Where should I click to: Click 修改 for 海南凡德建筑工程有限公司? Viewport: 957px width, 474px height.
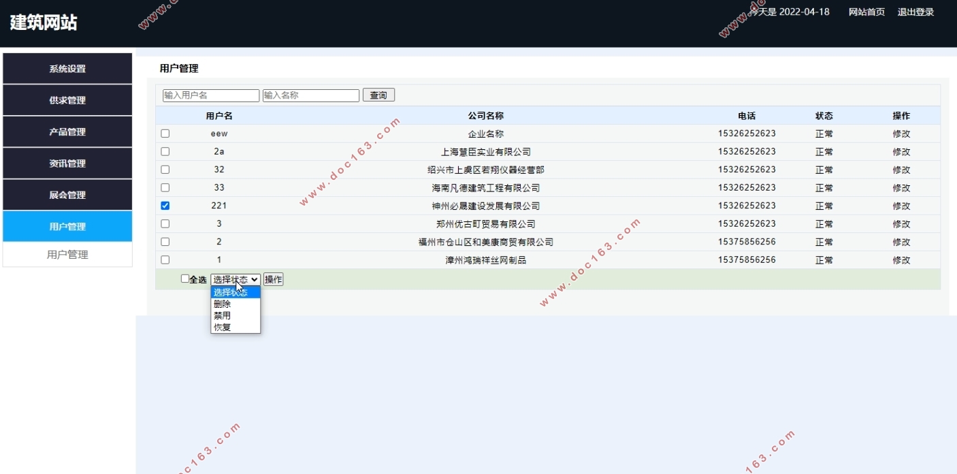(901, 188)
